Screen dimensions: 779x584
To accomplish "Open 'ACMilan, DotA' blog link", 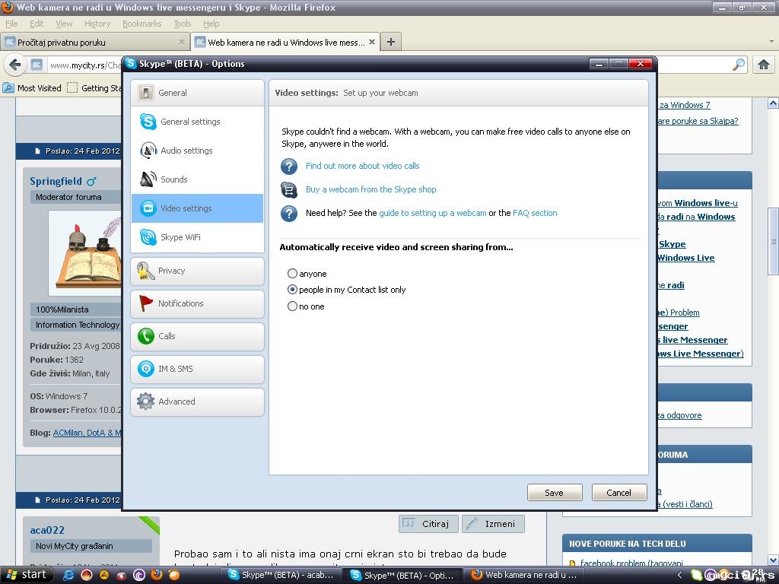I will click(87, 433).
